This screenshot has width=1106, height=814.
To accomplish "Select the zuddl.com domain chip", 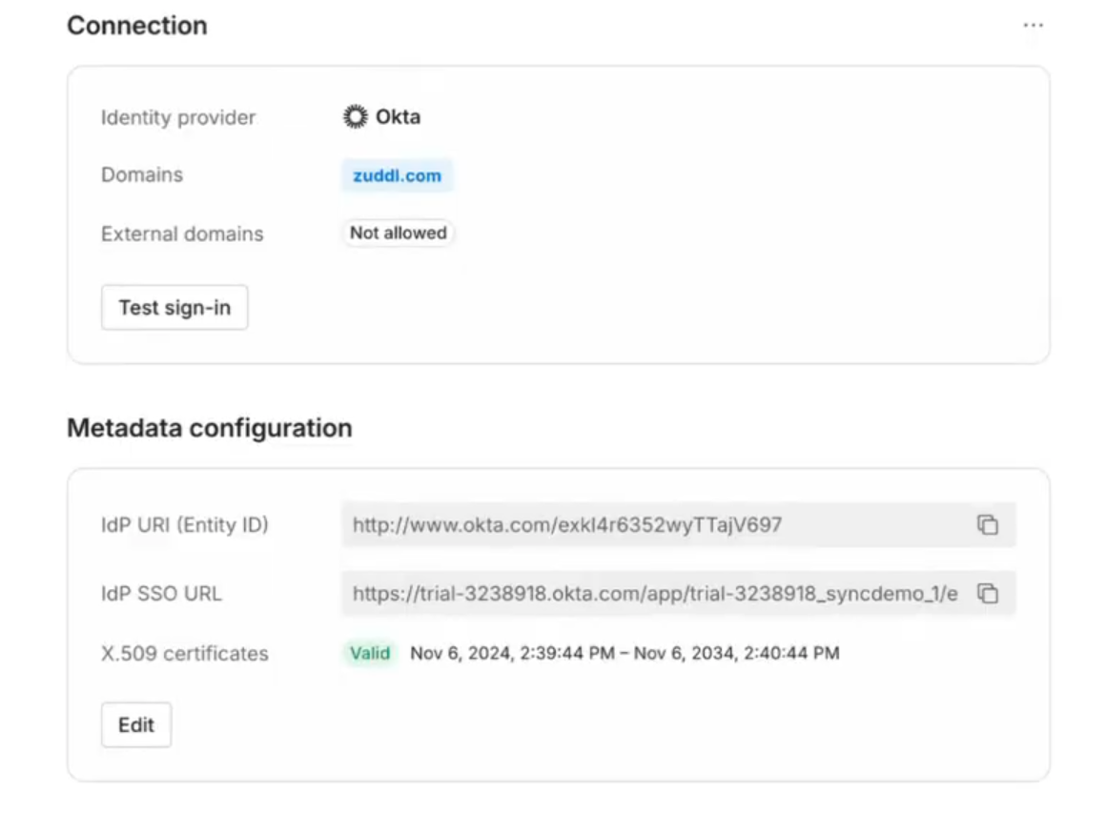I will point(397,175).
